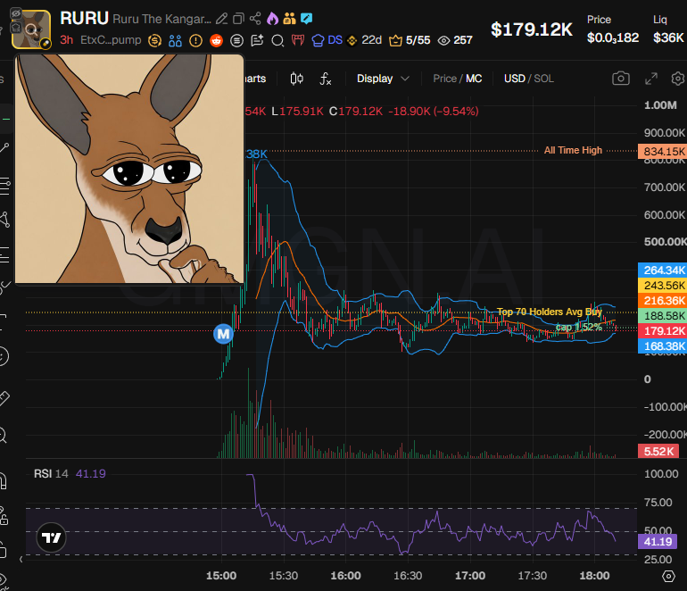The height and width of the screenshot is (591, 687).
Task: Click the RURU token avatar thumbnail
Action: (x=31, y=29)
